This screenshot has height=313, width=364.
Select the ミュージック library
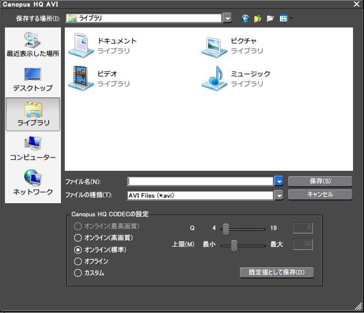[236, 78]
